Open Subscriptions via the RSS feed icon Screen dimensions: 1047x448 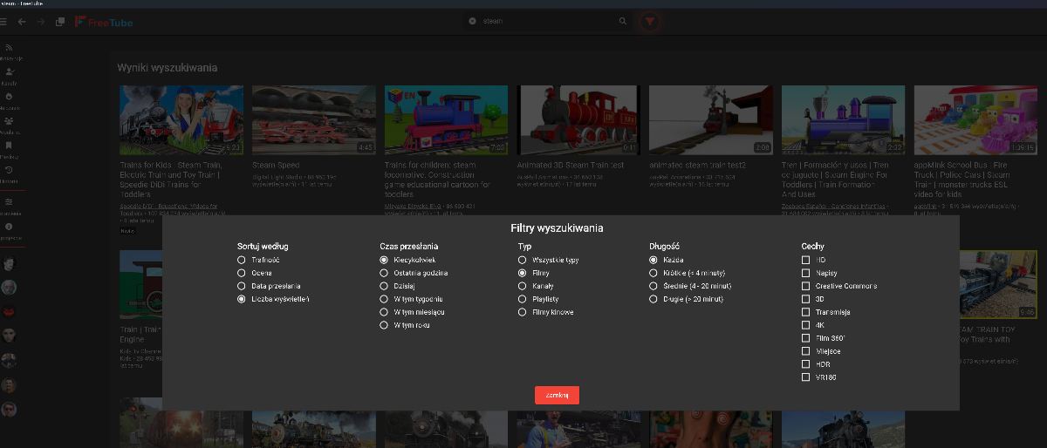pos(9,47)
